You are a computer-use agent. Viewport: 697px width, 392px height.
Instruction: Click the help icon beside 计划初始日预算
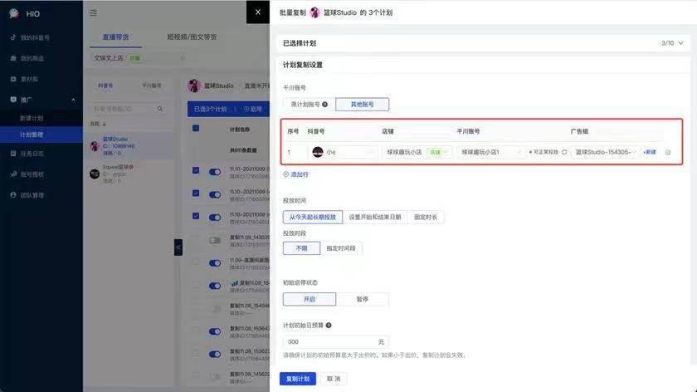[329, 326]
